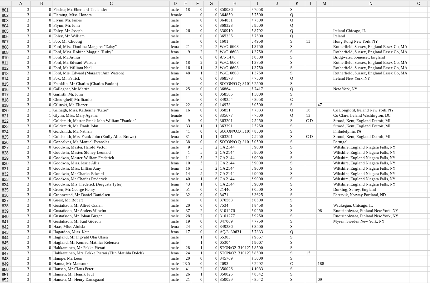Select row 801 header
430x283 pixels.
(x=5, y=10)
